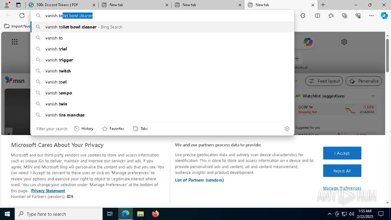Viewport: 391px width, 220px height.
Task: Click the Feed layout button
Action: click(324, 81)
